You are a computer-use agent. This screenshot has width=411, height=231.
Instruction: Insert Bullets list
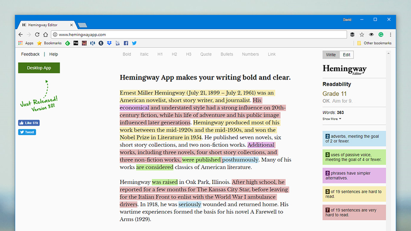(x=227, y=54)
